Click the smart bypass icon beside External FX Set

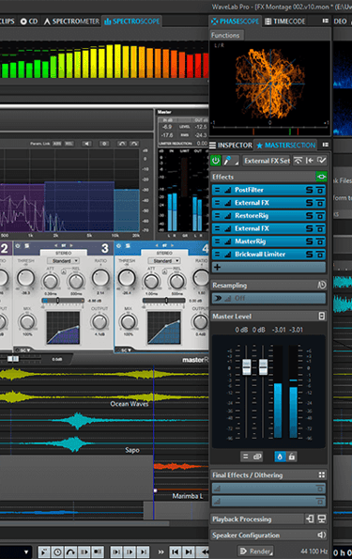point(298,161)
